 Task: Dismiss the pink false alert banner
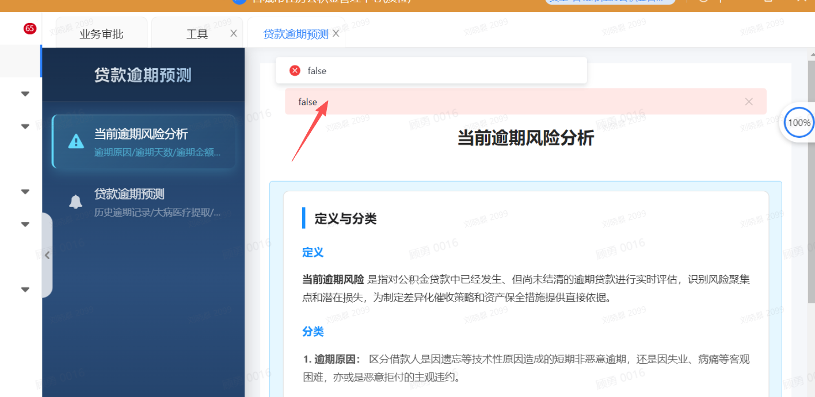click(x=748, y=102)
